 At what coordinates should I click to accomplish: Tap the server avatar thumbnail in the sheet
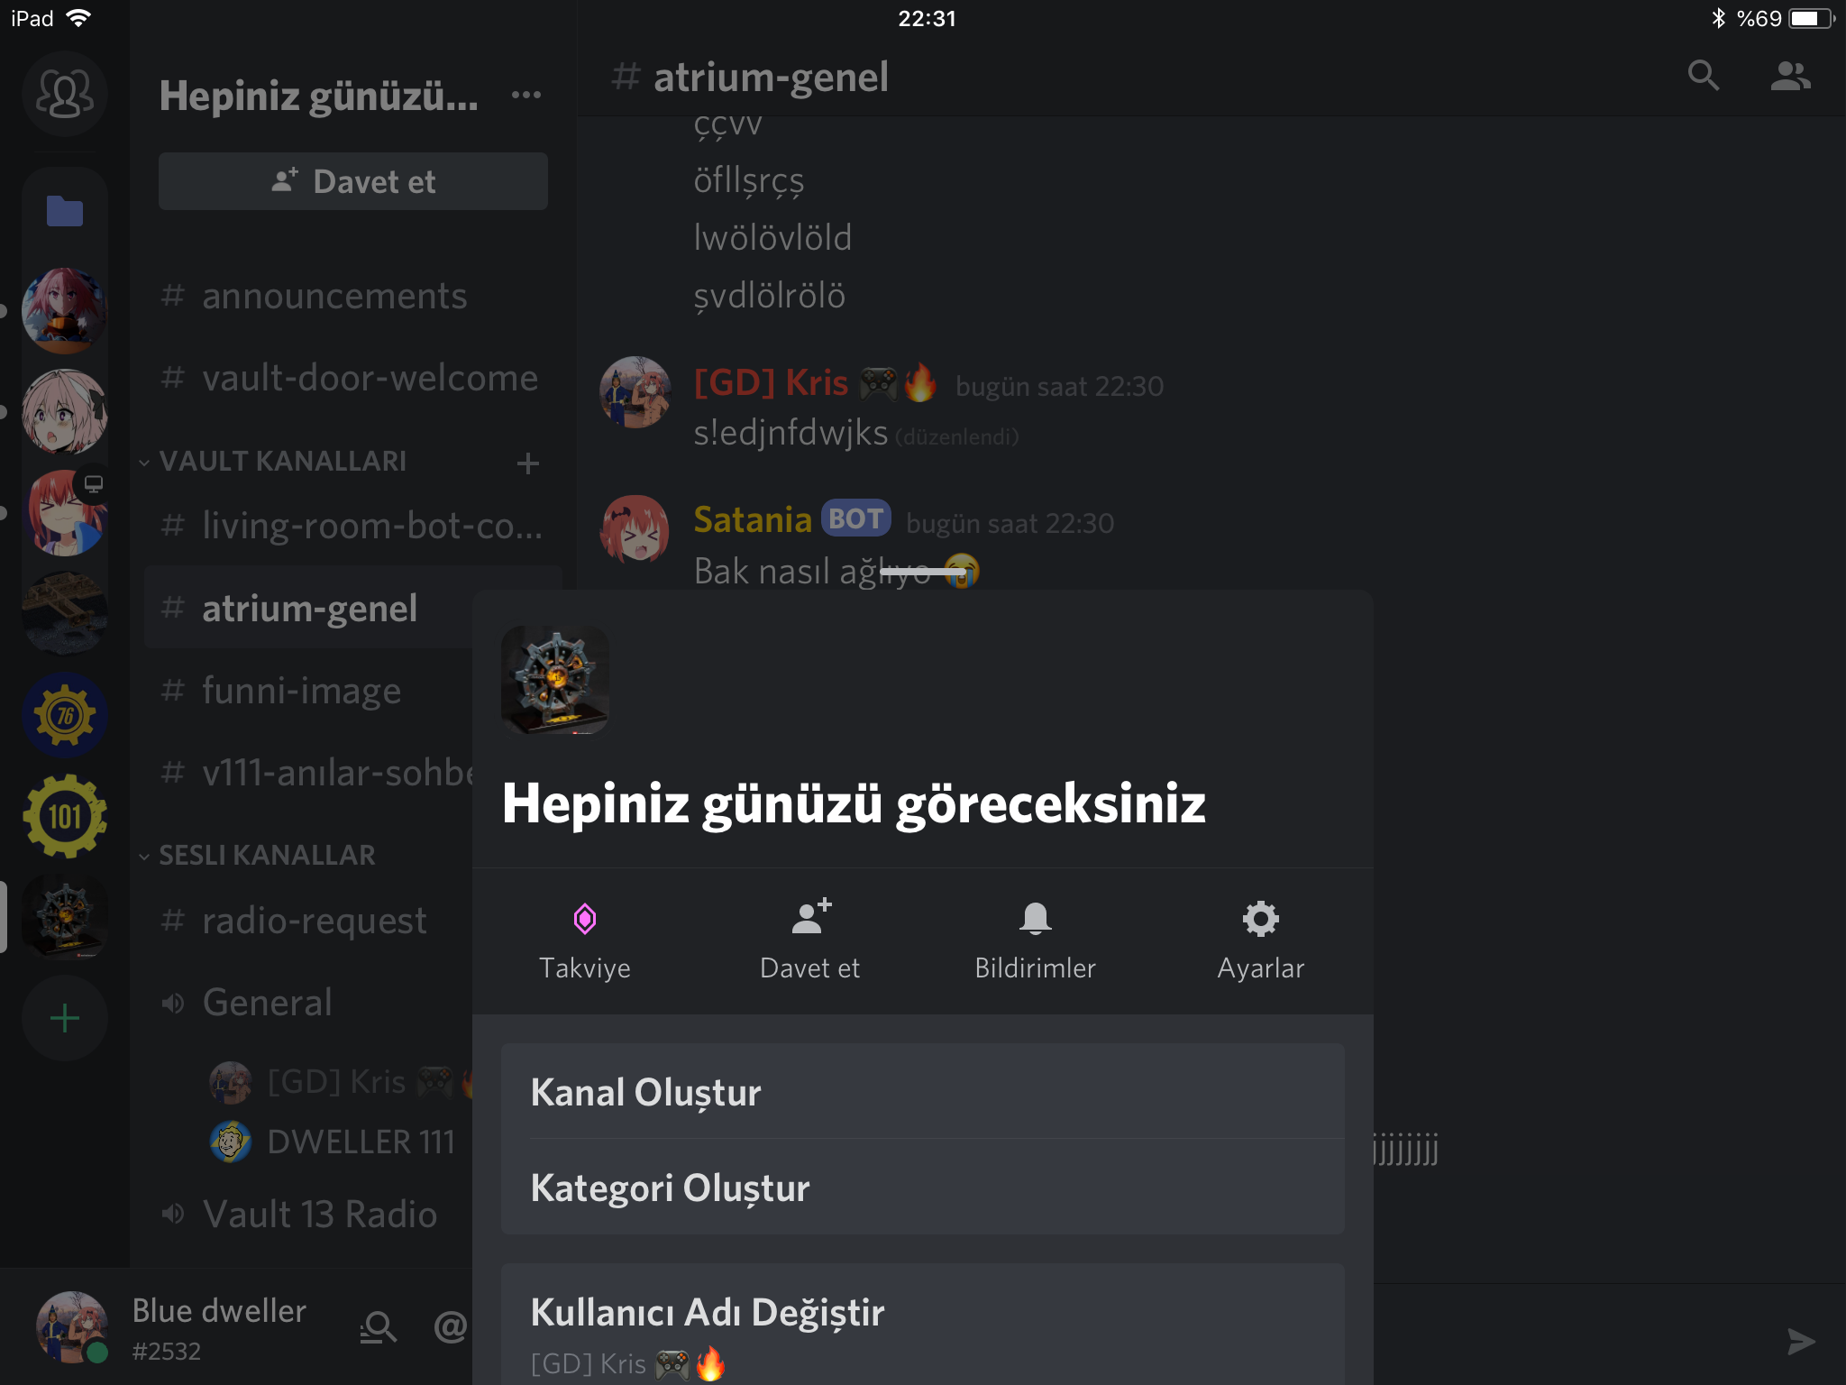tap(554, 680)
